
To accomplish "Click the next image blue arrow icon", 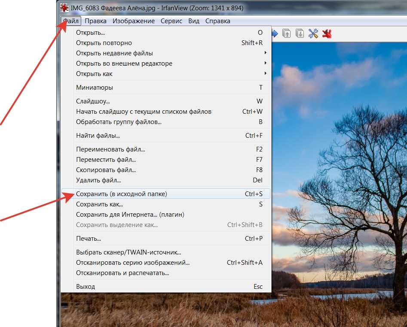I will point(275,33).
